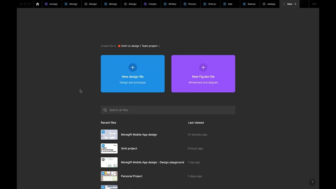The image size is (336, 189).
Task: Create a New FigJam file
Action: (x=203, y=74)
